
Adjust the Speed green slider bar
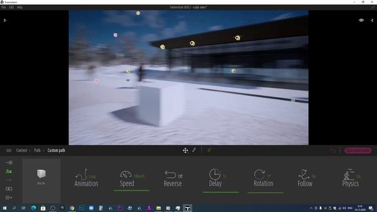(132, 190)
